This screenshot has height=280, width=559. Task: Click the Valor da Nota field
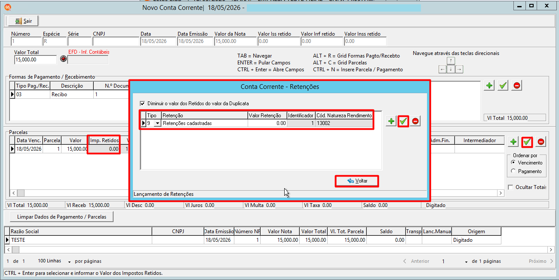tap(235, 41)
